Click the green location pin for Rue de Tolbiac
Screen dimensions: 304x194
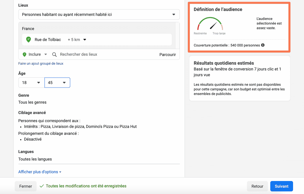pos(28,40)
